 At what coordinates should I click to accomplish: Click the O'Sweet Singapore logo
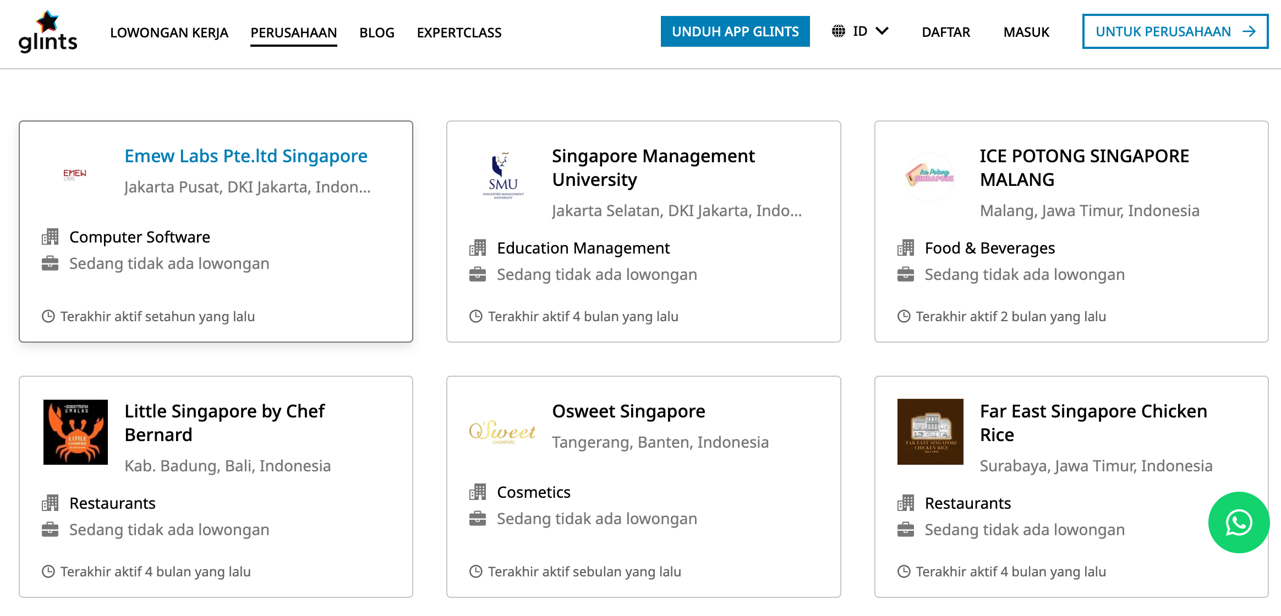tap(502, 432)
